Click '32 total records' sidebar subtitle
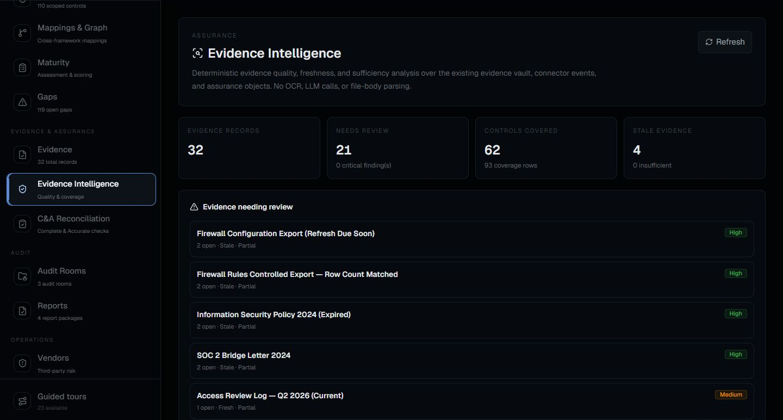Image resolution: width=783 pixels, height=420 pixels. (x=57, y=162)
